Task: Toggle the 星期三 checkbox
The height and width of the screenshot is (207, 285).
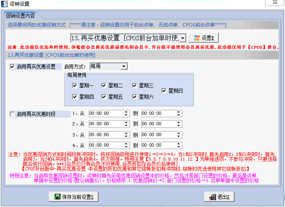Action: (x=134, y=85)
